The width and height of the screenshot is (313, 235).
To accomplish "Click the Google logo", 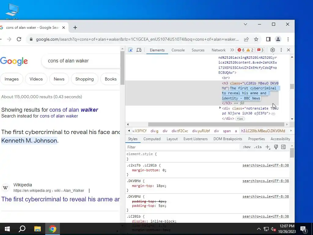I will (x=14, y=61).
